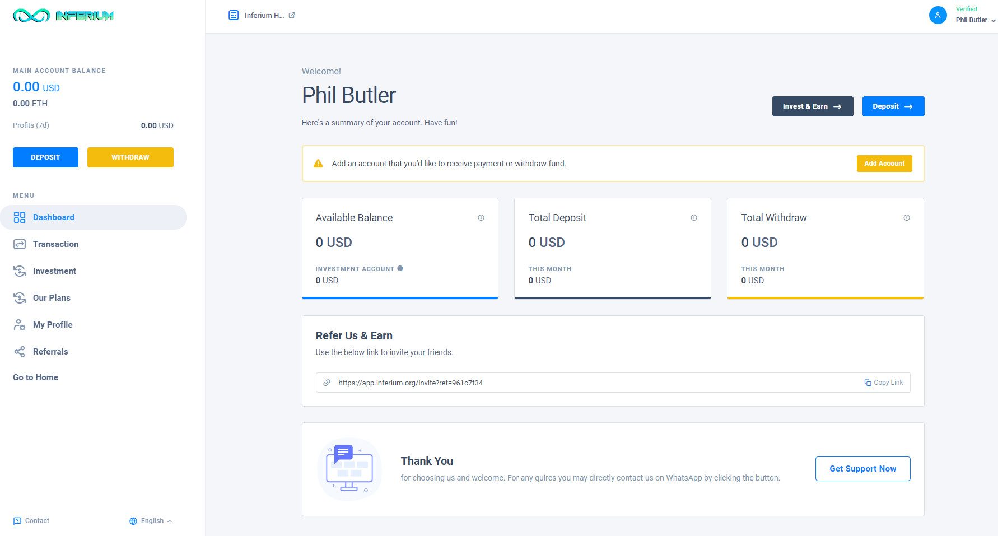
Task: Click the Verified status text
Action: (x=966, y=9)
